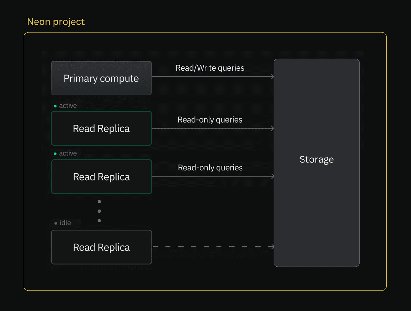Image resolution: width=411 pixels, height=311 pixels.
Task: Click the idle Read Replica box
Action: click(101, 247)
